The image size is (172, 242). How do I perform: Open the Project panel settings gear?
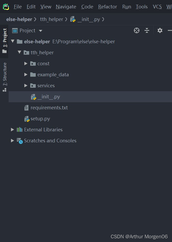click(x=160, y=30)
